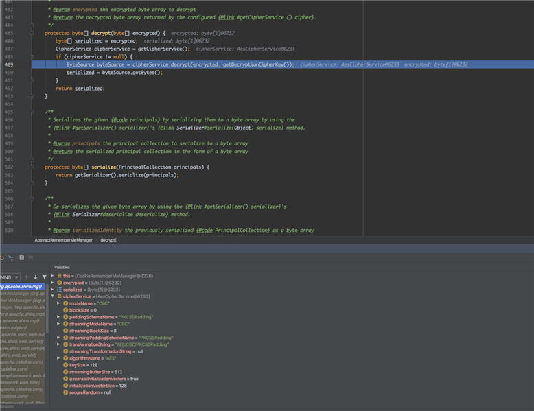Click the Variables panel header
The image size is (534, 411).
62,268
